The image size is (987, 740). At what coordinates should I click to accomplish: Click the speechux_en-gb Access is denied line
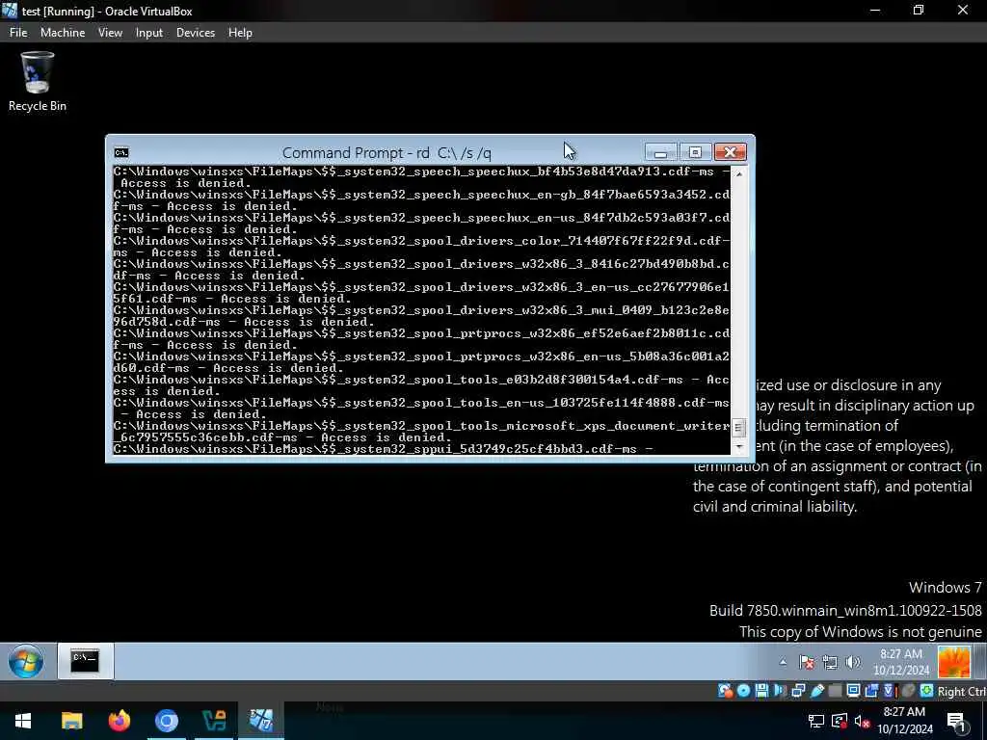coord(421,200)
